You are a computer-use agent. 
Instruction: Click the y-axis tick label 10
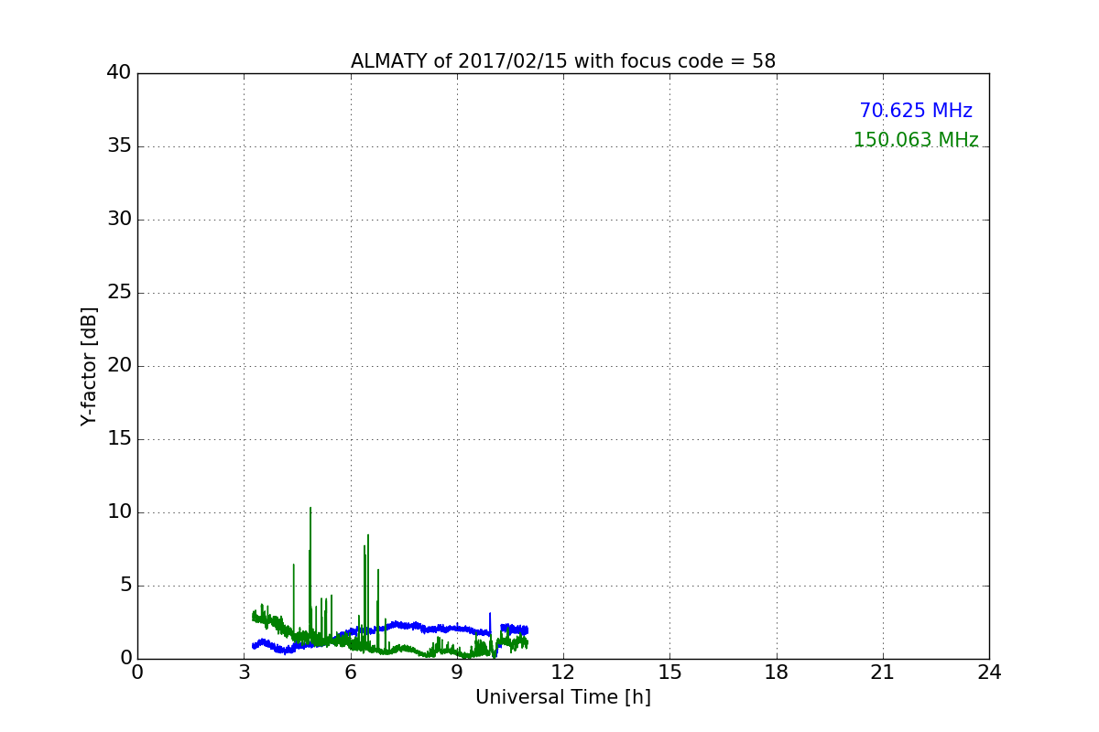click(119, 512)
